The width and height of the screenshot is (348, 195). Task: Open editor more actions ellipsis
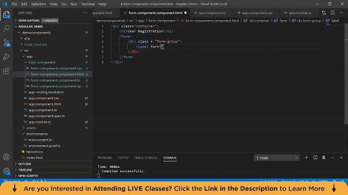[x=341, y=13]
